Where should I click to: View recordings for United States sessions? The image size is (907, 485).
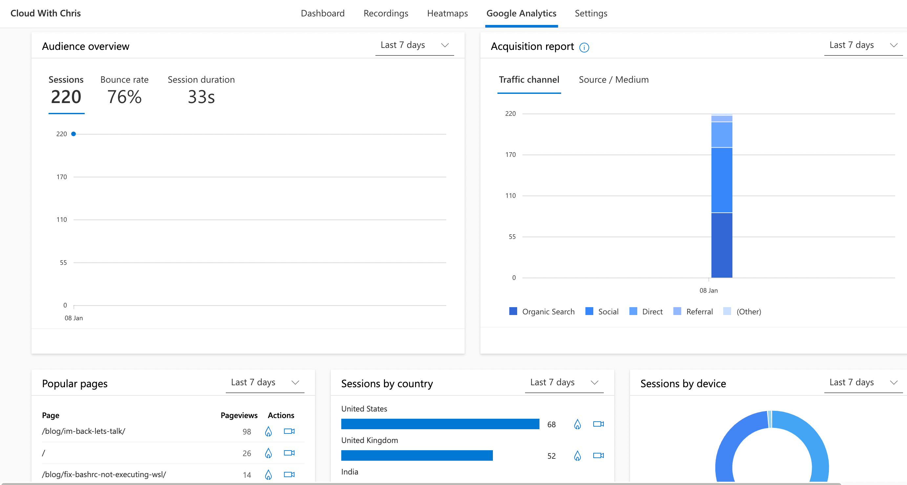tap(598, 424)
